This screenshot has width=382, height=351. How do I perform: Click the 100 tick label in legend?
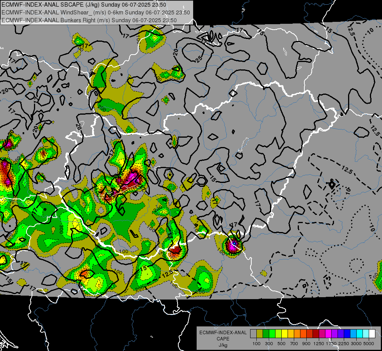click(x=256, y=344)
